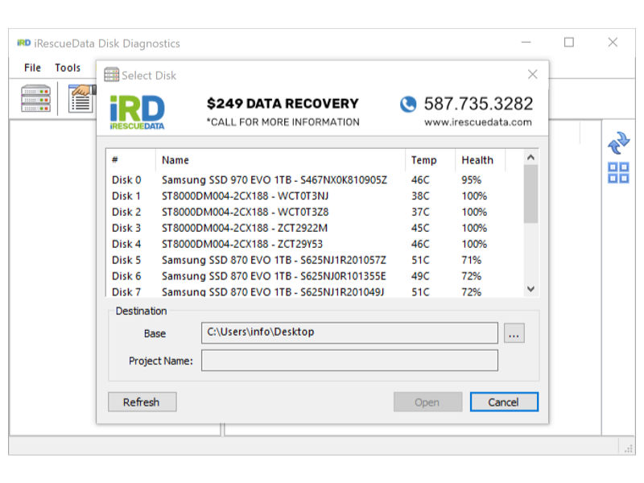Open the File menu
The width and height of the screenshot is (644, 483).
click(x=32, y=68)
